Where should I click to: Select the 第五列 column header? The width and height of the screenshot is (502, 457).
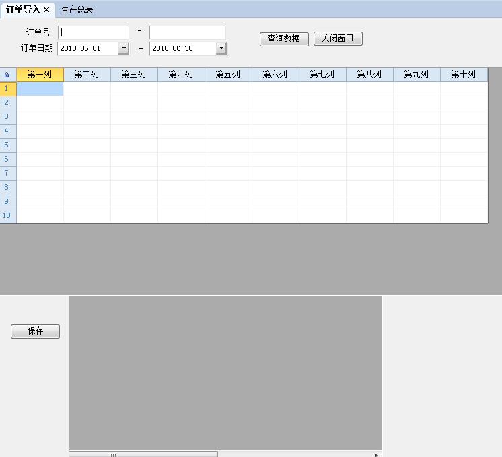[228, 75]
